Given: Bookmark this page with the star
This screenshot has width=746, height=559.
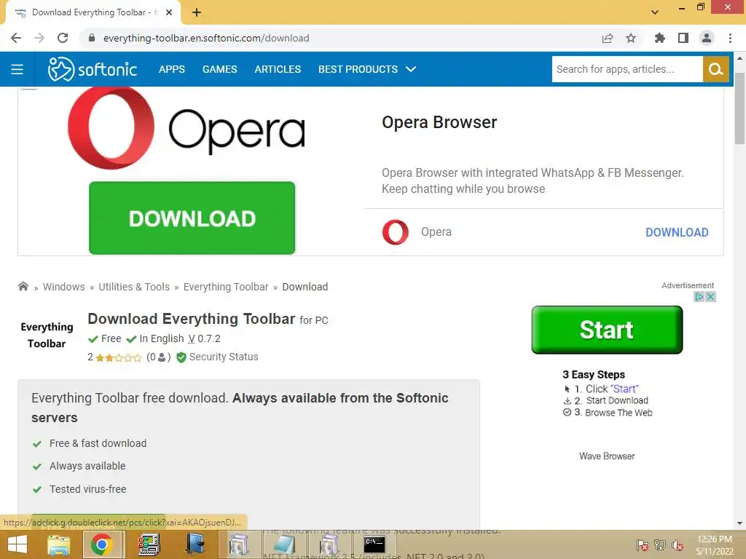Looking at the screenshot, I should [x=631, y=38].
